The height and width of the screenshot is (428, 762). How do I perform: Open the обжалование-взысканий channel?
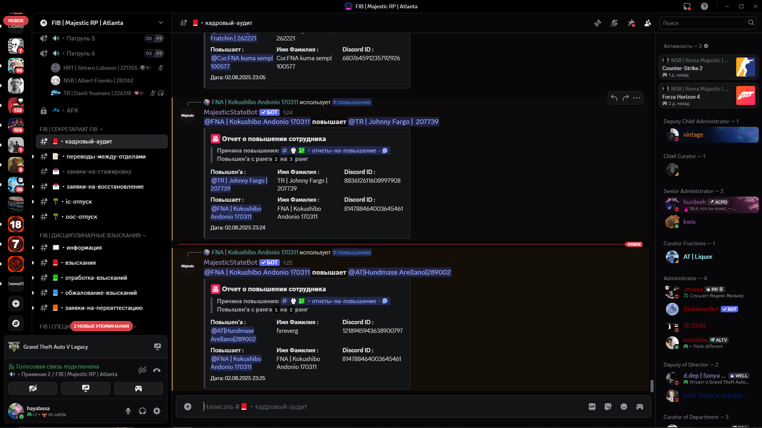(102, 293)
